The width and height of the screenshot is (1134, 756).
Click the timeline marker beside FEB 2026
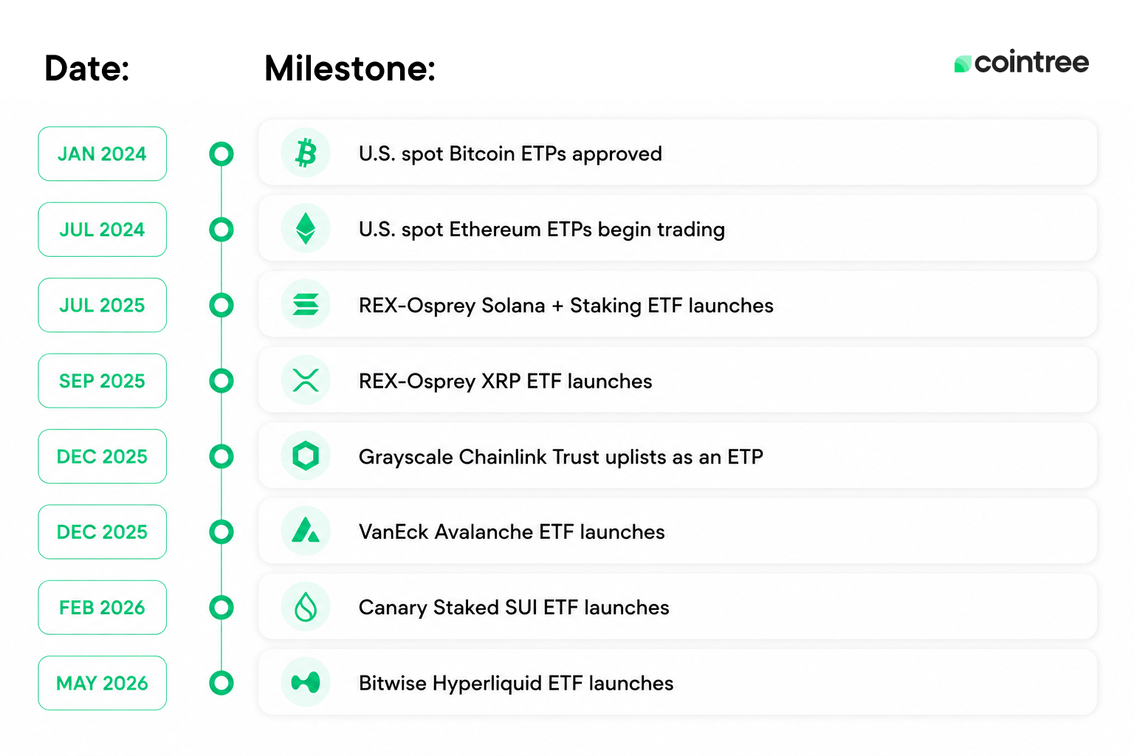point(221,608)
